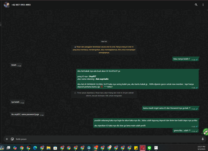208x151 pixels.
Task: Open the LINE app from the taskbar
Action: tap(149, 148)
